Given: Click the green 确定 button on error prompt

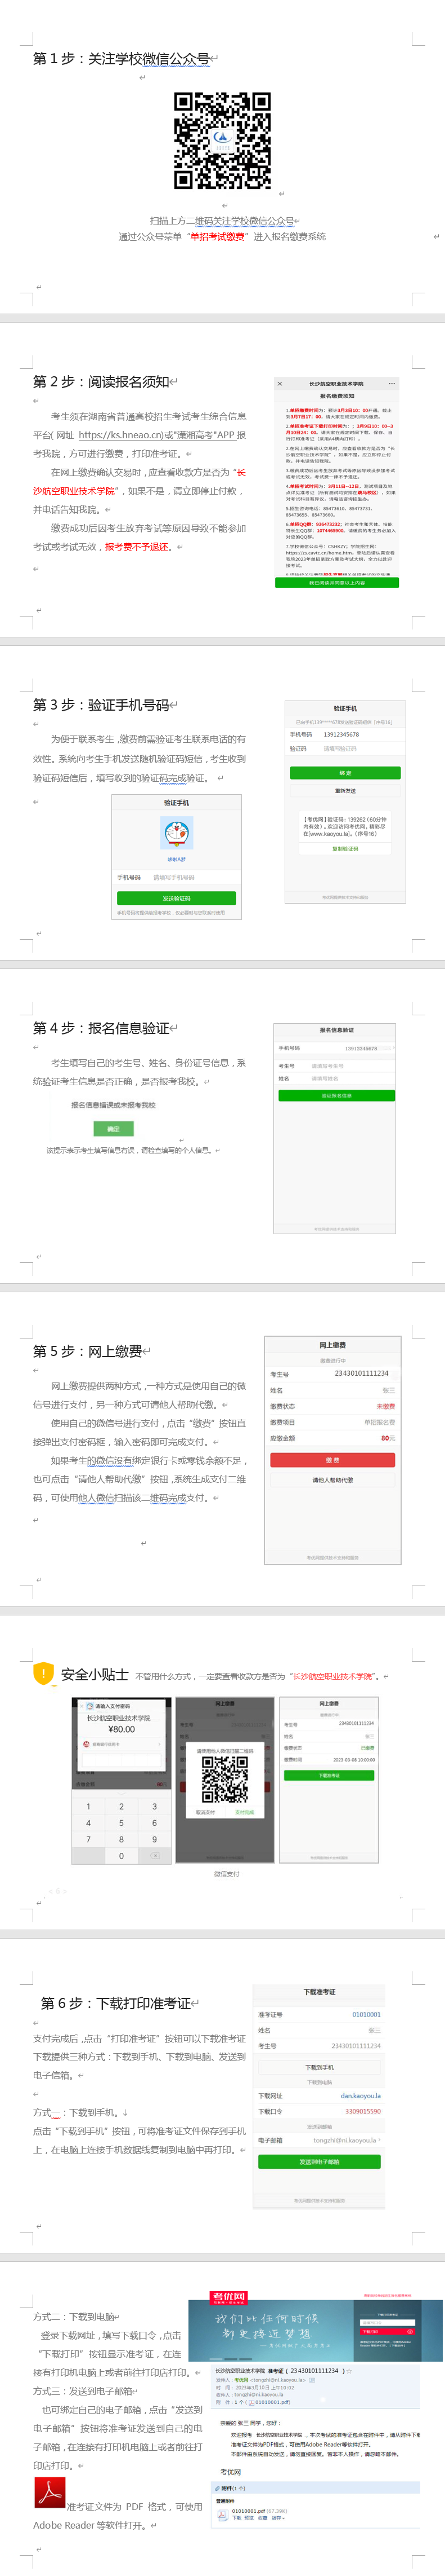Looking at the screenshot, I should tap(114, 1128).
